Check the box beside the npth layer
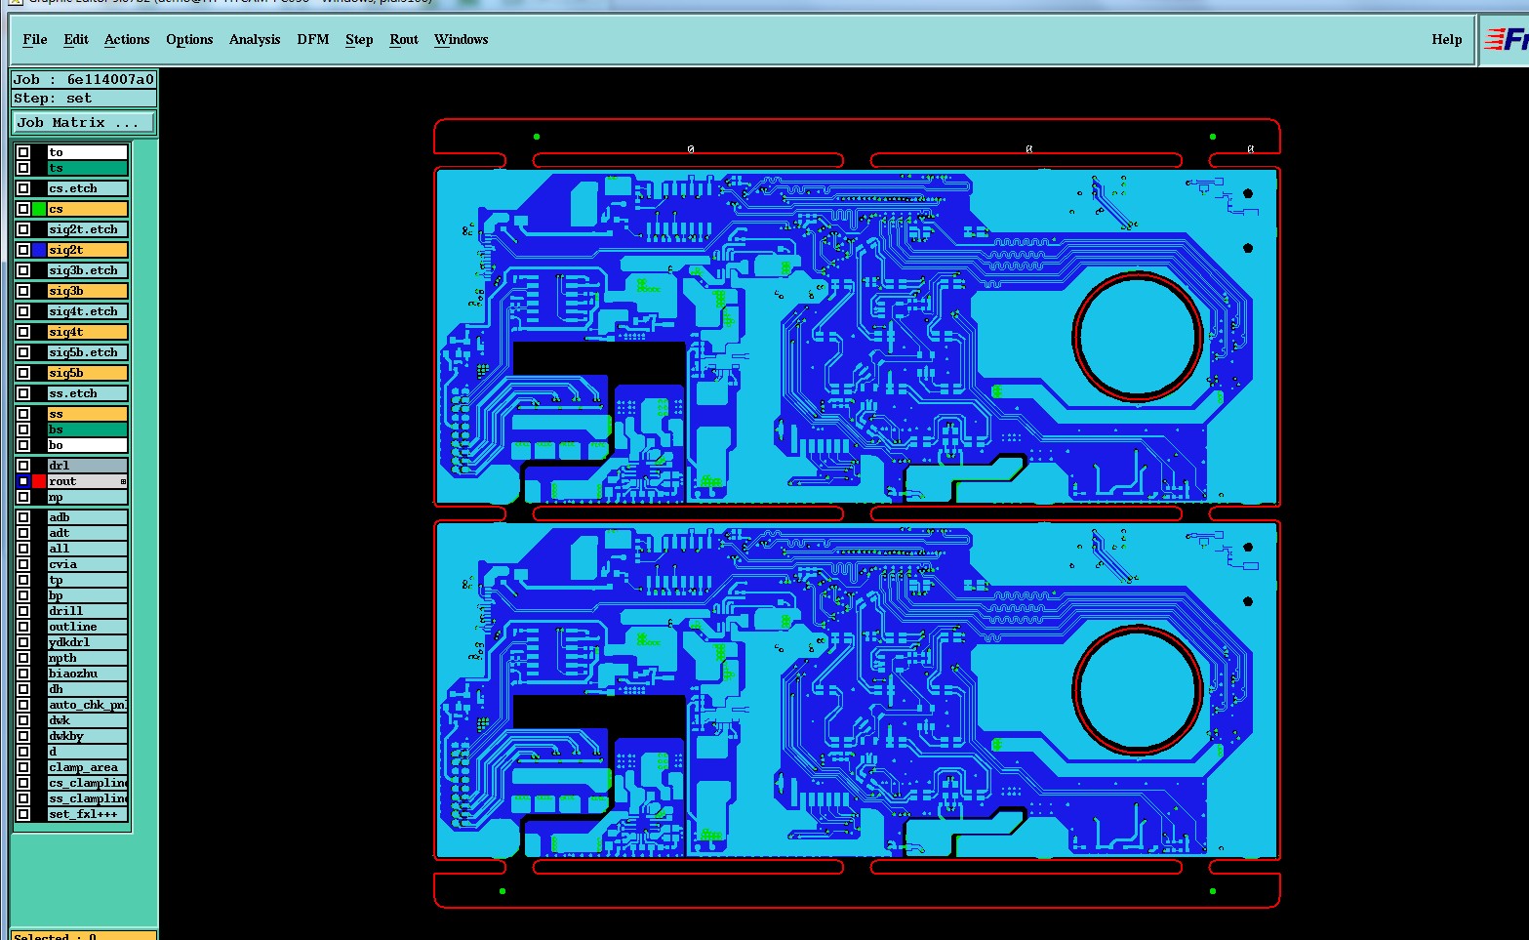This screenshot has height=940, width=1529. click(x=23, y=658)
